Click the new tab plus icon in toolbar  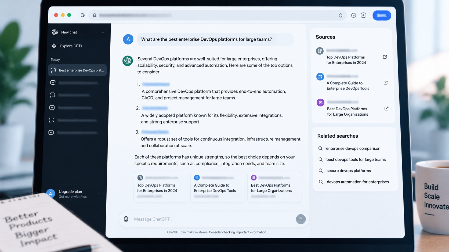(x=363, y=15)
